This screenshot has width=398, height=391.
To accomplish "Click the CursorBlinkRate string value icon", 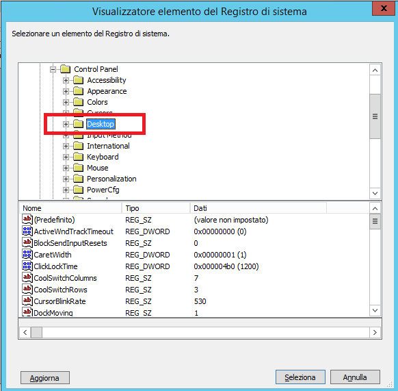I will [x=27, y=301].
